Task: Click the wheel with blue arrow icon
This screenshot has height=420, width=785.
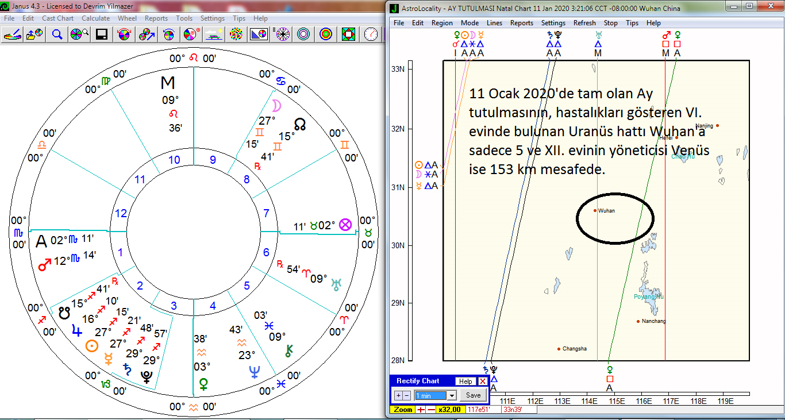Action: click(147, 34)
